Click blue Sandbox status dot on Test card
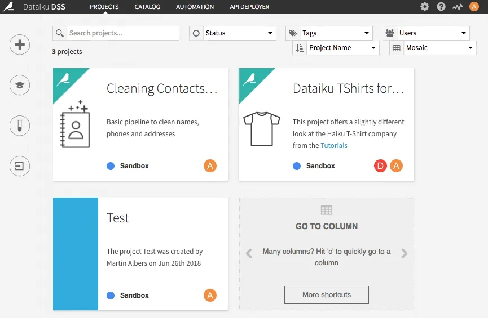488x318 pixels. tap(111, 295)
